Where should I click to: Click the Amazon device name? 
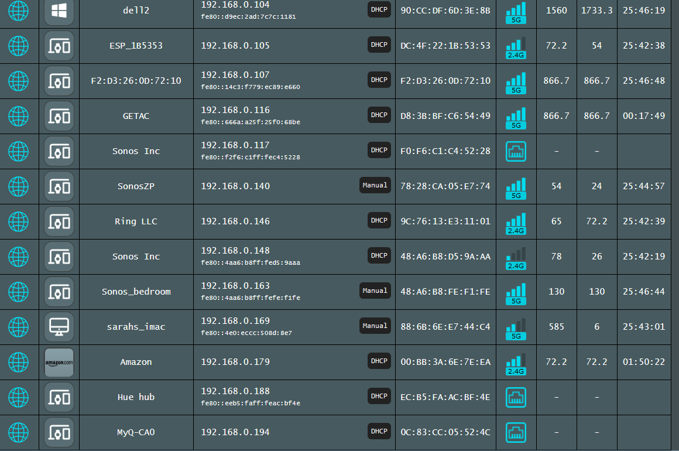pos(136,362)
